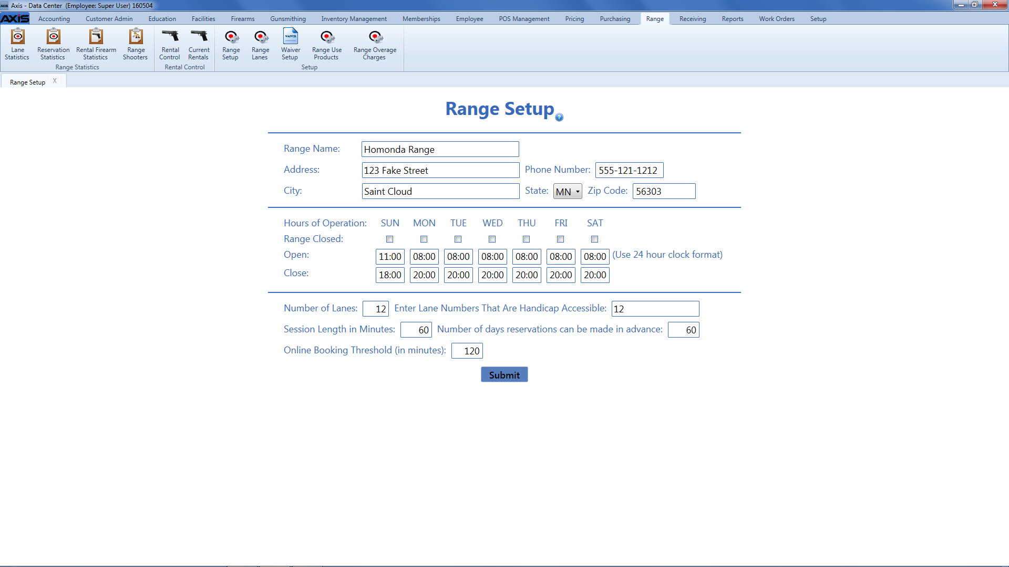Click the AXIS logo button
1009x567 pixels.
[x=15, y=19]
